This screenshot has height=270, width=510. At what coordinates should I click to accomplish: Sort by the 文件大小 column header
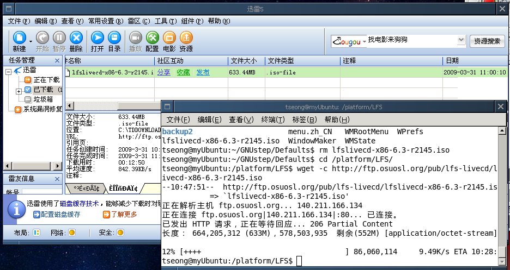click(246, 61)
